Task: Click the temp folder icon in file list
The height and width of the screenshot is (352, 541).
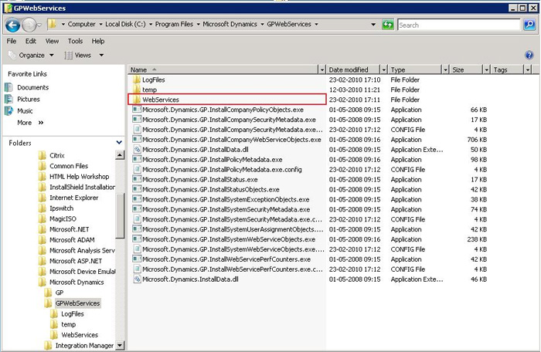Action: coord(137,90)
